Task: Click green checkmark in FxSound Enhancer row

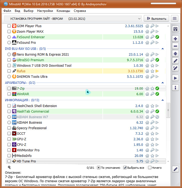Action: (157, 37)
